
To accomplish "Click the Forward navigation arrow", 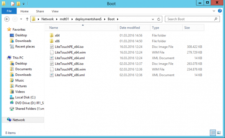I will coord(15,19).
